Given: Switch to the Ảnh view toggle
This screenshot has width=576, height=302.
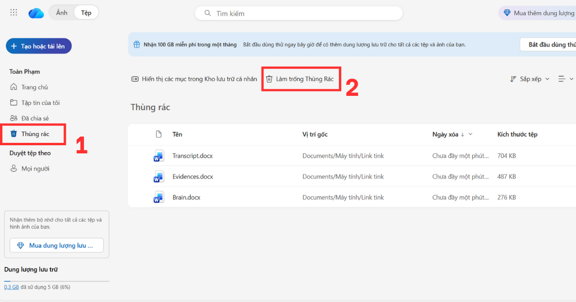Looking at the screenshot, I should [x=61, y=12].
